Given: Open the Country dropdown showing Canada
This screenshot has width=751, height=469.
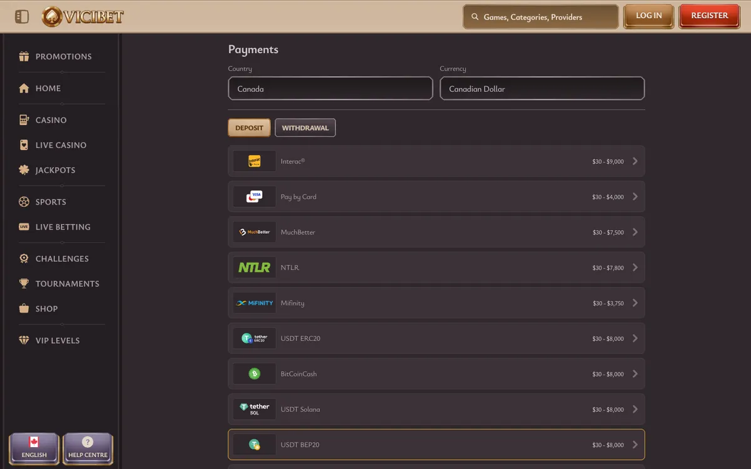Looking at the screenshot, I should pos(330,88).
